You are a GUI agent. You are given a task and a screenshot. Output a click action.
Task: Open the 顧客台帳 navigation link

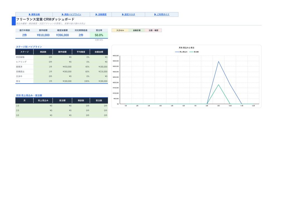point(34,14)
